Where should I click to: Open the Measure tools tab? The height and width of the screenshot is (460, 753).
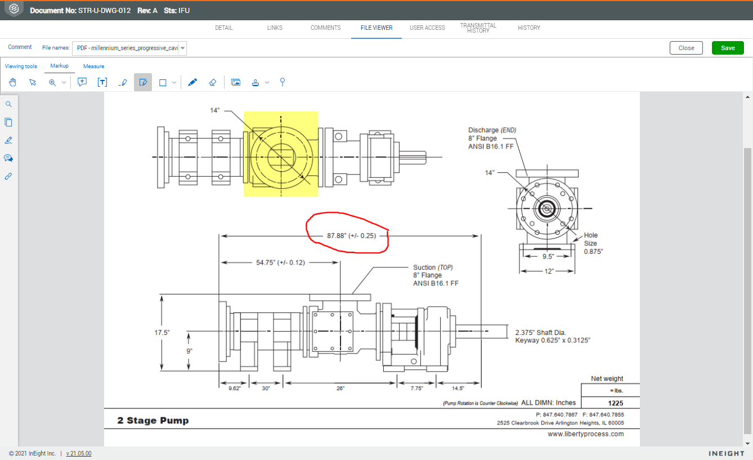pos(93,66)
